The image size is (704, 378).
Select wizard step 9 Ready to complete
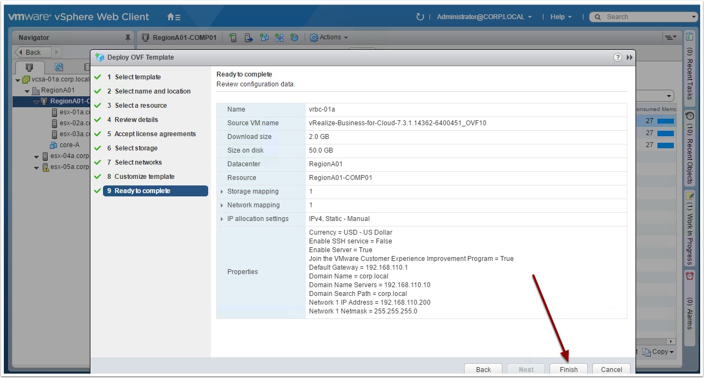point(156,191)
